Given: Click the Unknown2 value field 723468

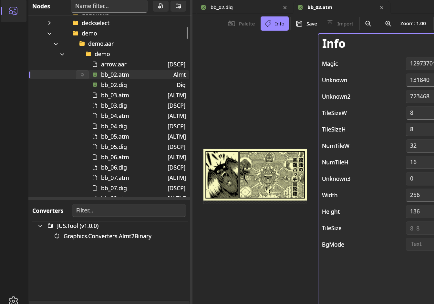Looking at the screenshot, I should tap(420, 96).
